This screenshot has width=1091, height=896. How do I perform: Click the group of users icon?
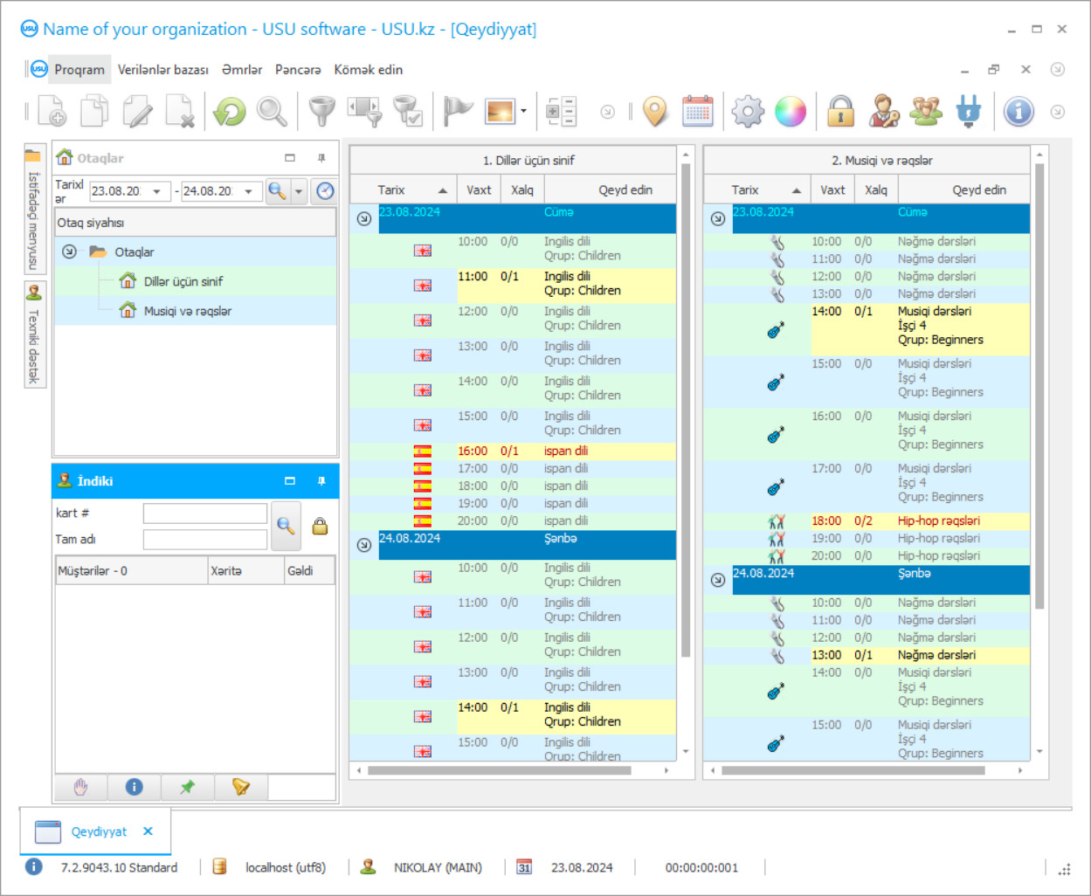point(926,112)
